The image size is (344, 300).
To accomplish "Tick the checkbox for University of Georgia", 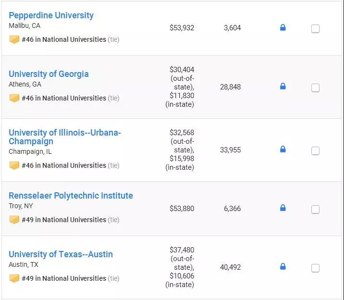I will click(315, 87).
